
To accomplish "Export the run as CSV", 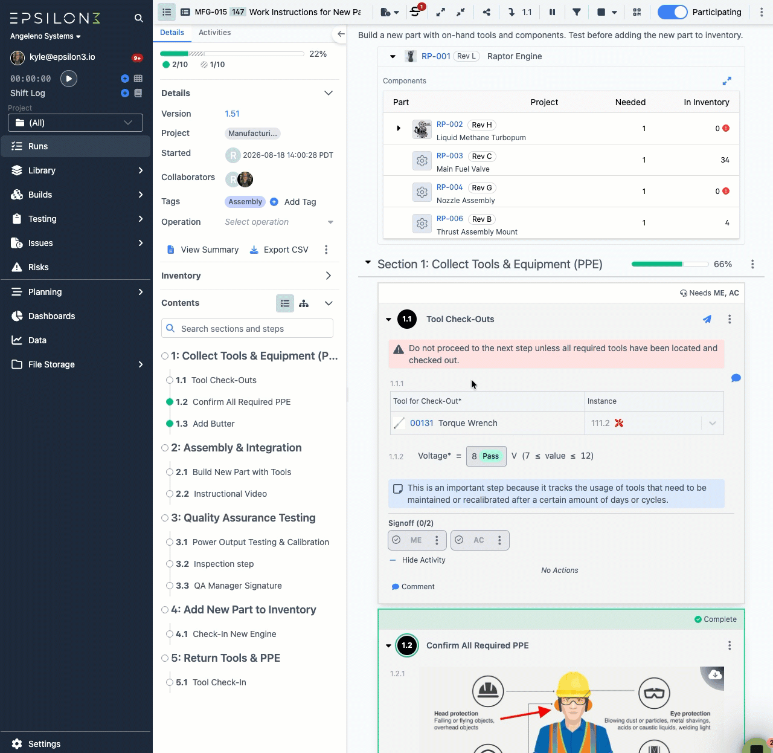I will point(279,250).
